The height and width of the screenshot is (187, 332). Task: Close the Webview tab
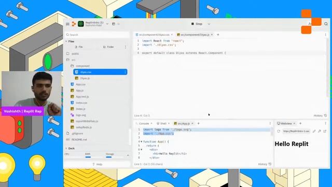(294, 124)
